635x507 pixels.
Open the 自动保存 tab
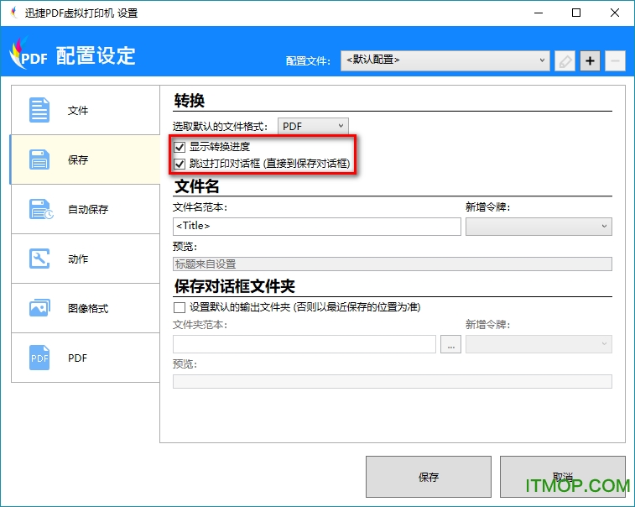(x=86, y=209)
